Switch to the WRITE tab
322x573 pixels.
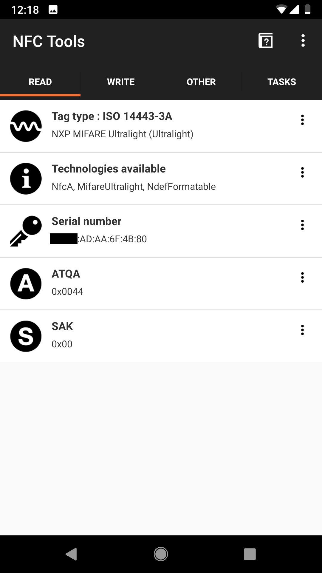[x=121, y=82]
